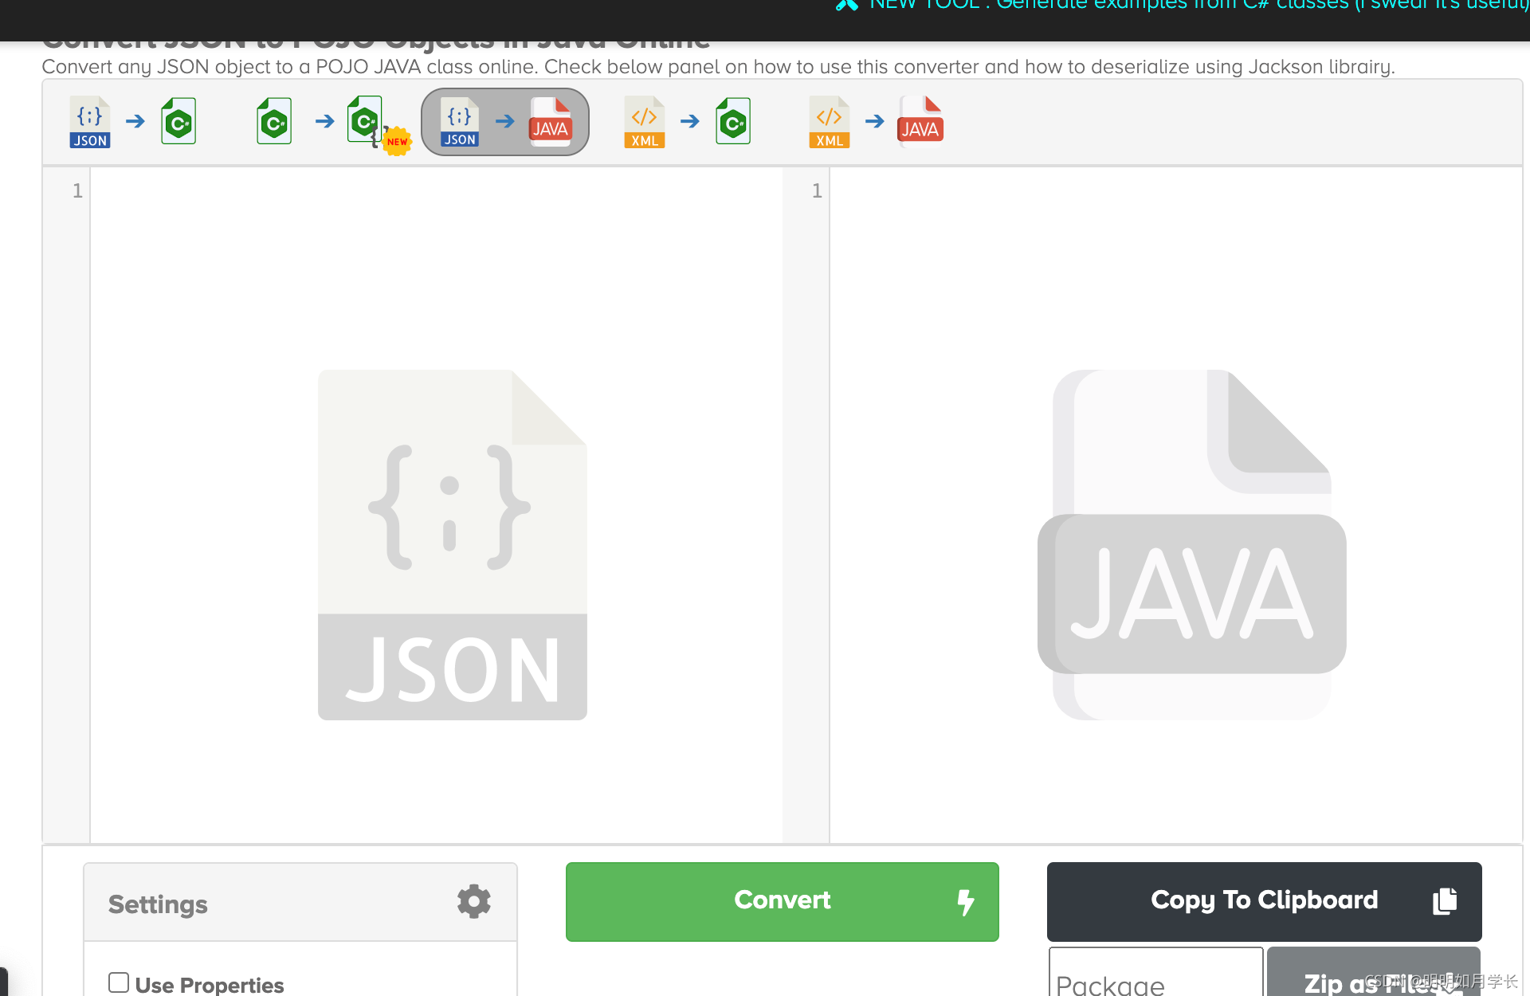Click the Convert button

coord(779,899)
